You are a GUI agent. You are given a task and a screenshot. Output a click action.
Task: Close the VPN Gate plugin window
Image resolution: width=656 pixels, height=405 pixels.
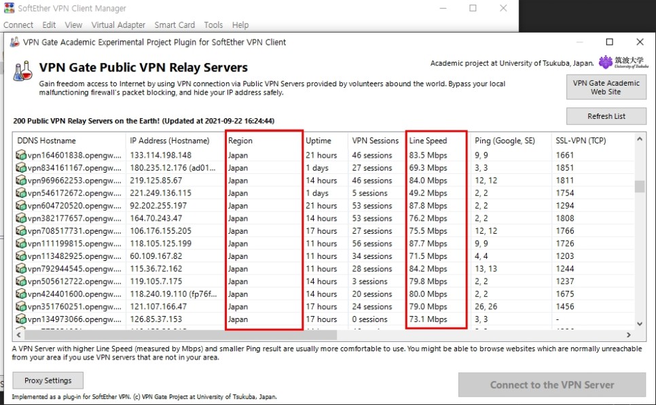[x=640, y=42]
